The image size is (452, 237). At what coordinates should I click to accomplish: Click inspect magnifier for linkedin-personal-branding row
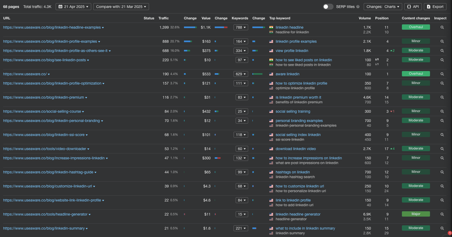442,121
